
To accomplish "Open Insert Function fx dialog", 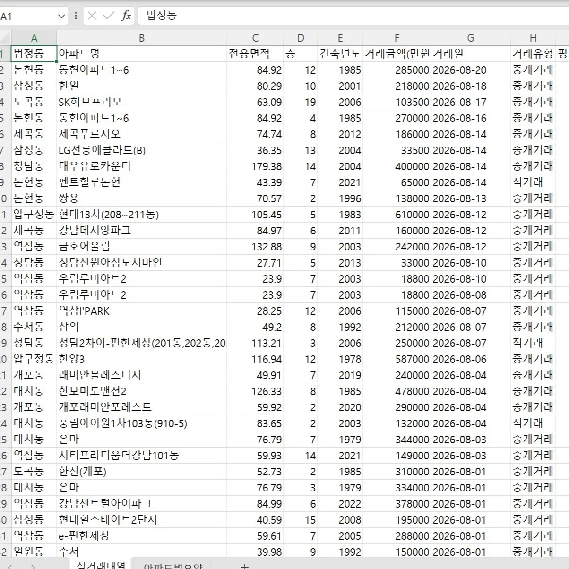I will [126, 16].
